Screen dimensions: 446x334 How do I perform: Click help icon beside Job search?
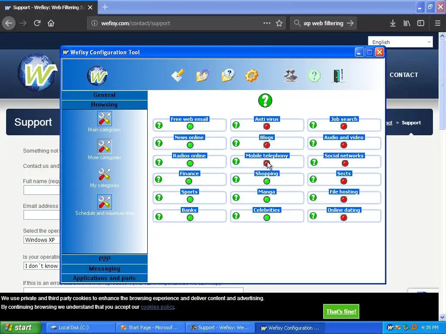click(x=313, y=125)
